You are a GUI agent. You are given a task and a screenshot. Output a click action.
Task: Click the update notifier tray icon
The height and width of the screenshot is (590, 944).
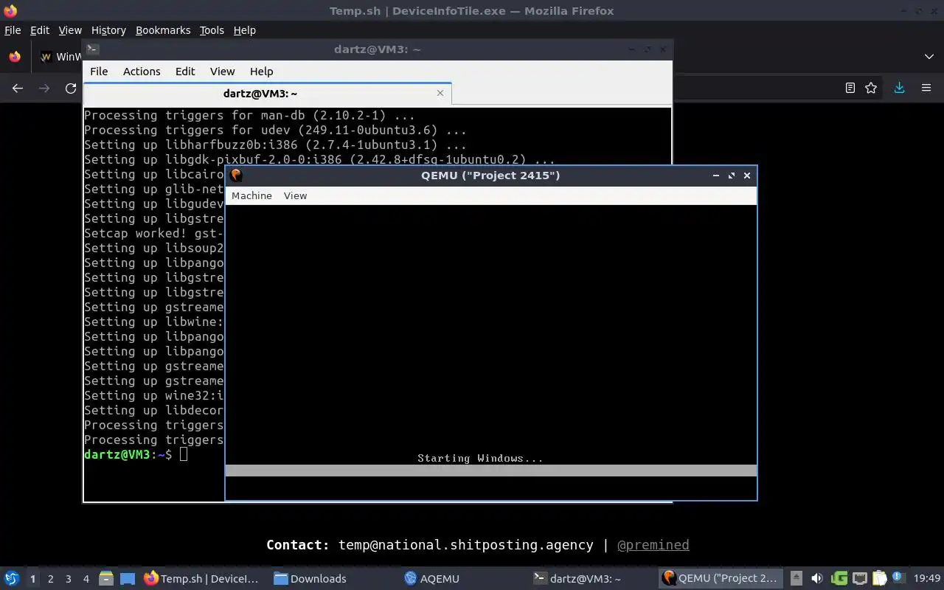pyautogui.click(x=898, y=578)
